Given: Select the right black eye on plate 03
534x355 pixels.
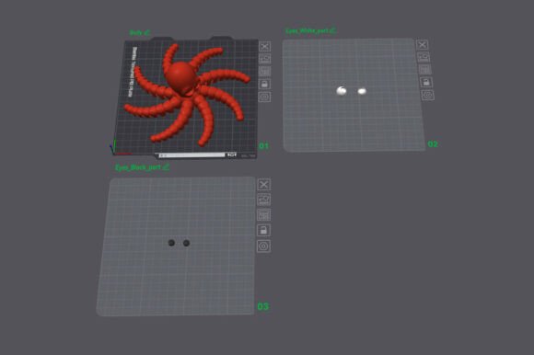Looking at the screenshot, I should point(186,243).
